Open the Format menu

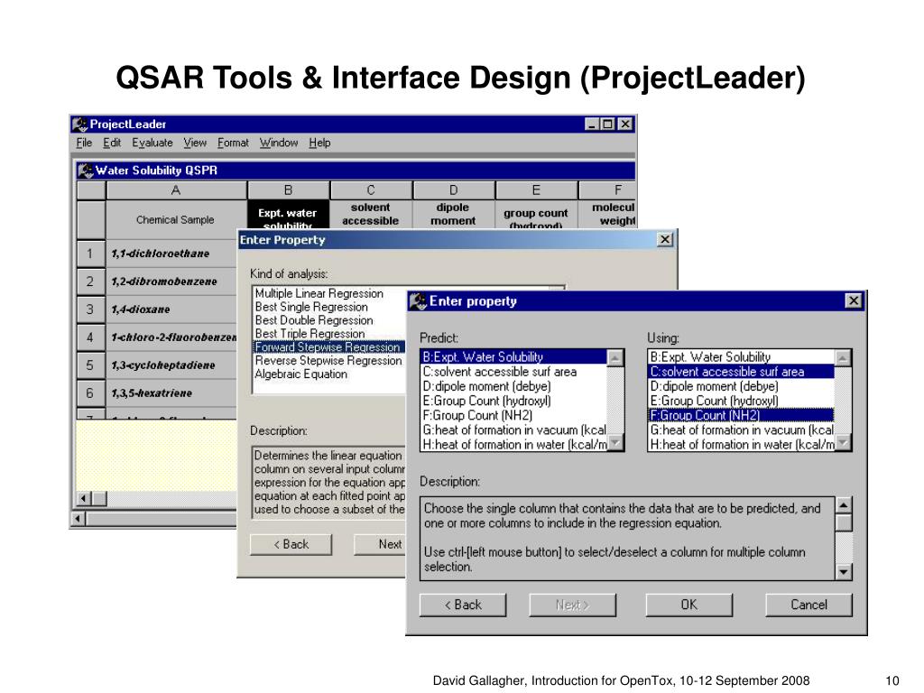[x=233, y=143]
